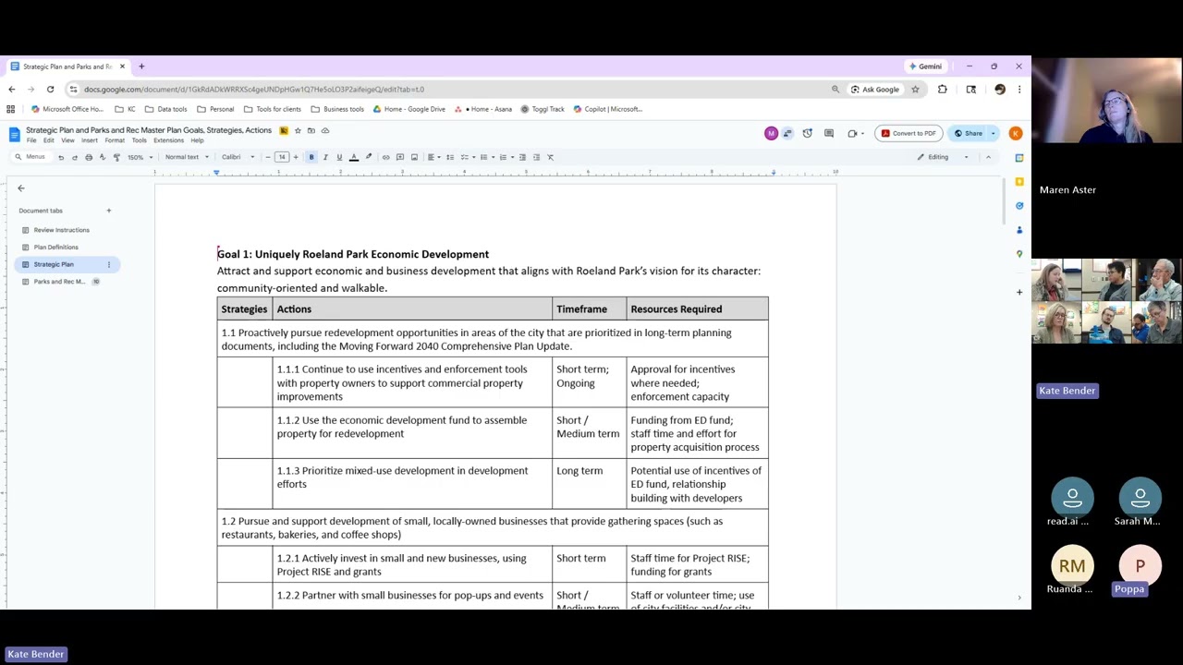Decrease the font size
Screen dimensions: 1183x665
coord(268,157)
